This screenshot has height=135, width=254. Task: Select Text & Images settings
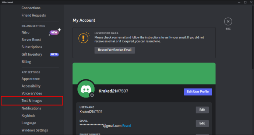32,101
